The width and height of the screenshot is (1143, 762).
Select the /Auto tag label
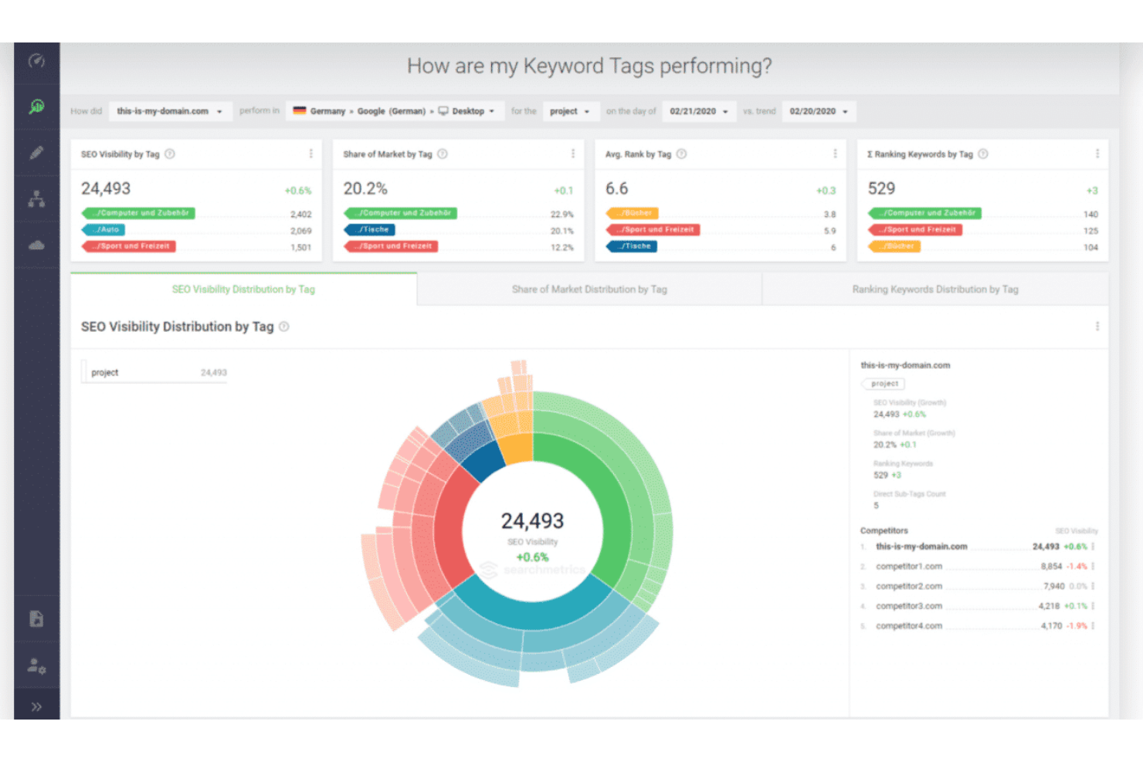[x=103, y=229]
